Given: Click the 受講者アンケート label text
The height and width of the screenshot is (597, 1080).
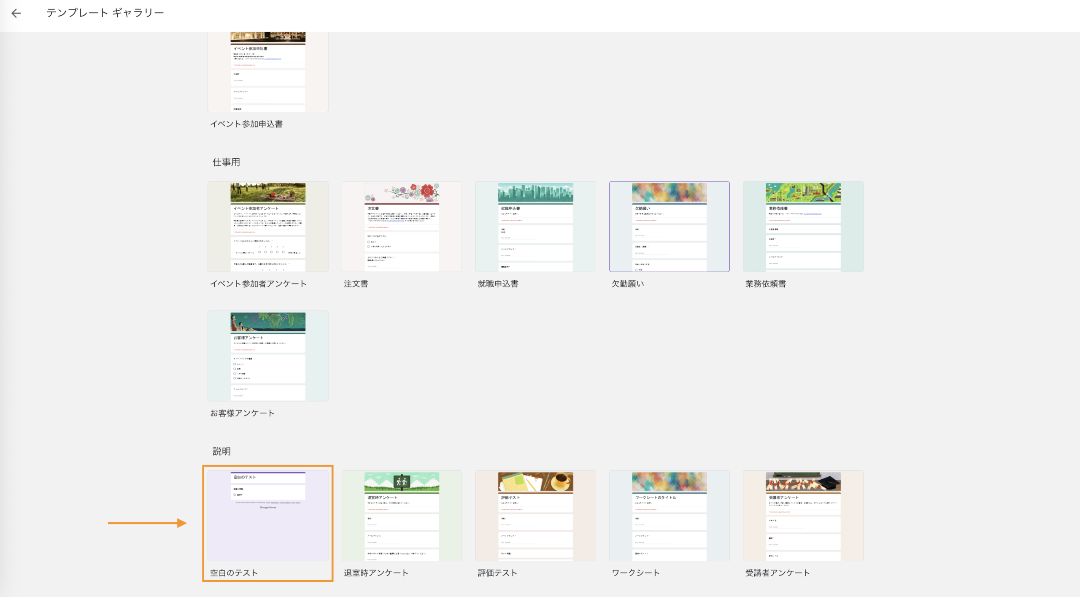Looking at the screenshot, I should point(777,573).
